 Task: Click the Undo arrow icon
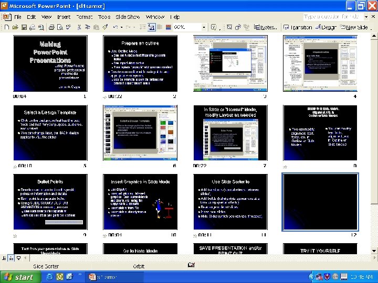(115, 27)
